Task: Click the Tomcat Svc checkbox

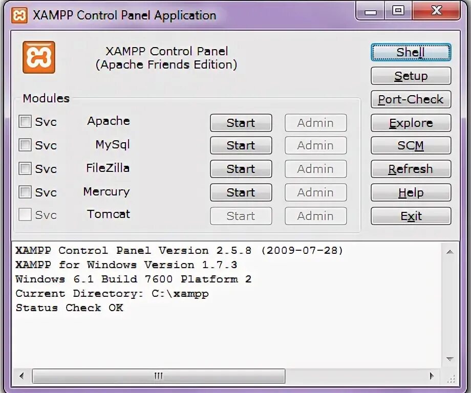Action: tap(25, 214)
